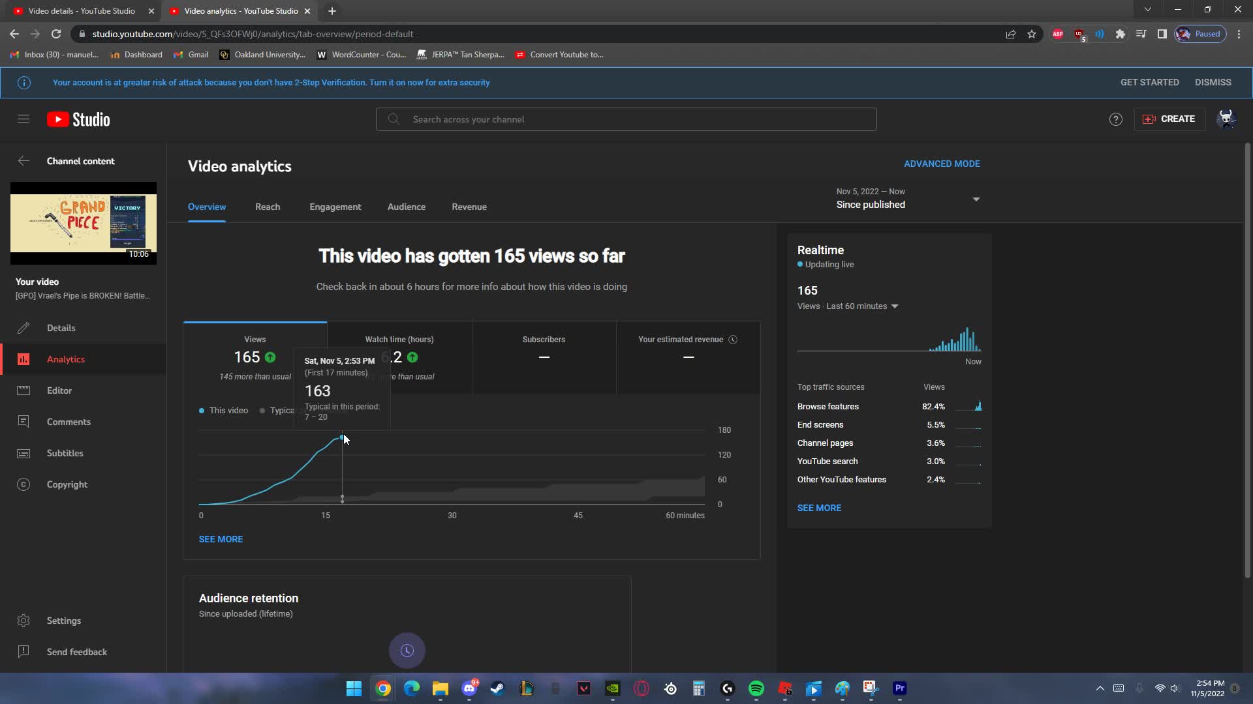Click the back arrow beside Channel content
This screenshot has width=1253, height=704.
(x=23, y=161)
